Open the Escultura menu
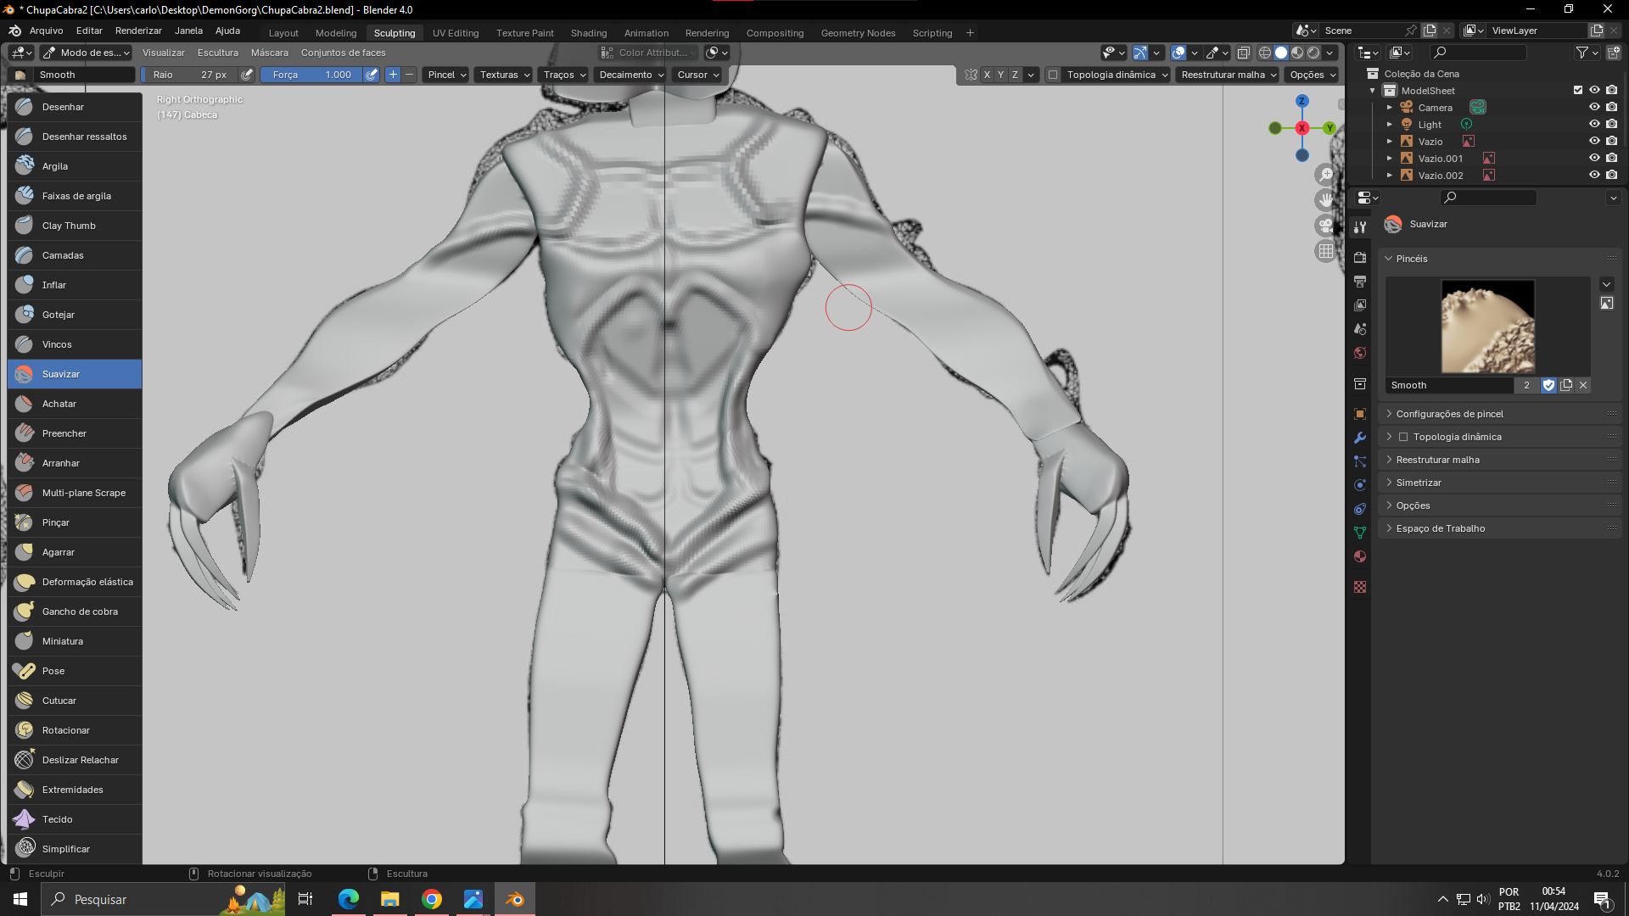This screenshot has width=1629, height=916. [218, 53]
